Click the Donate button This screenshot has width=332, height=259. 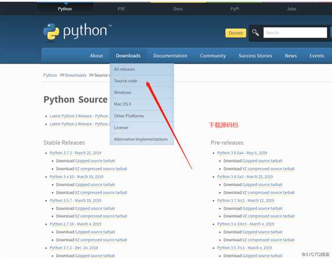click(x=236, y=33)
